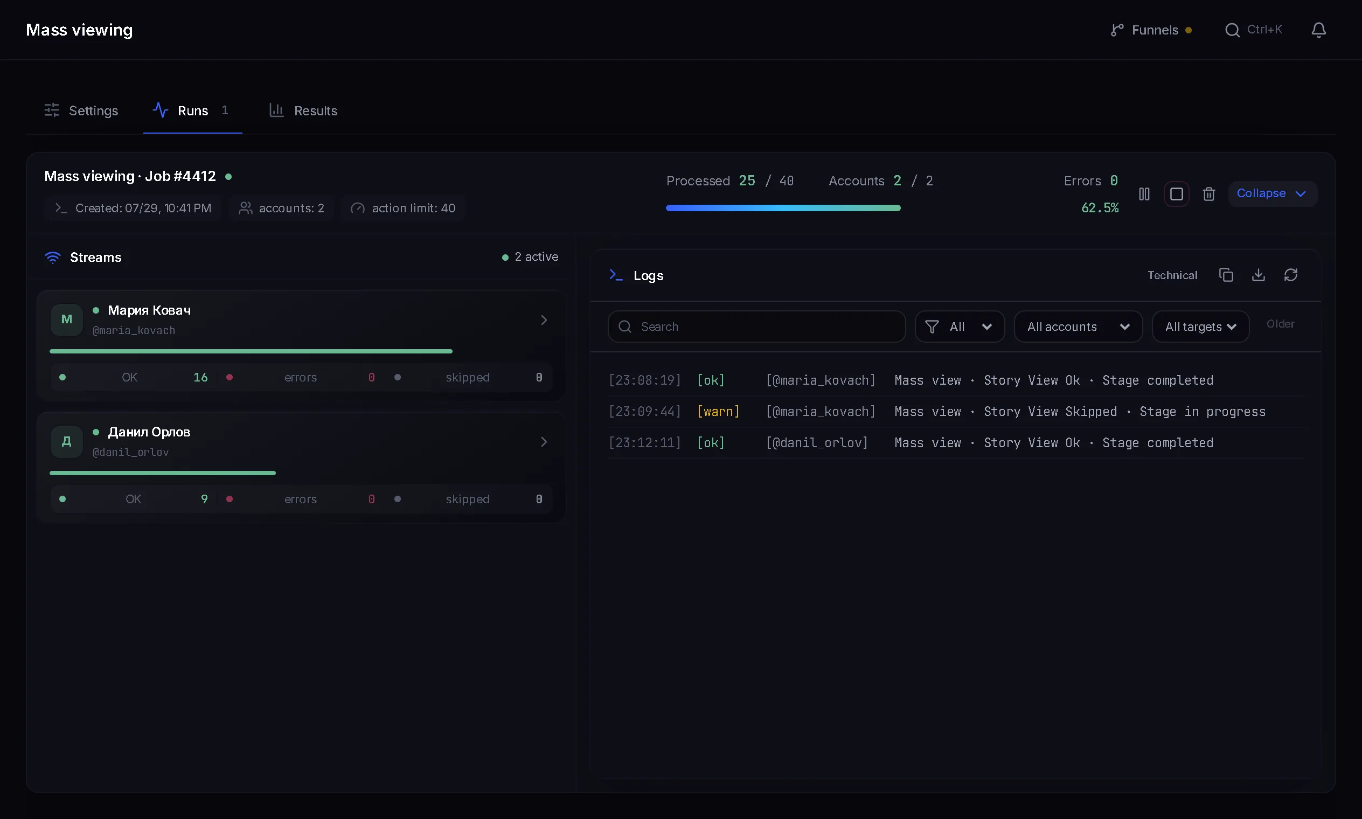Delete Job #4412 with trash icon
The height and width of the screenshot is (819, 1362).
coord(1208,194)
